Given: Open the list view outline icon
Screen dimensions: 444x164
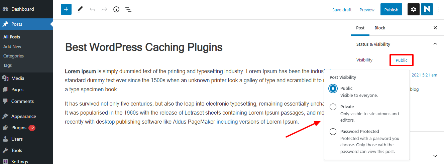Looking at the screenshot, I should (x=128, y=10).
